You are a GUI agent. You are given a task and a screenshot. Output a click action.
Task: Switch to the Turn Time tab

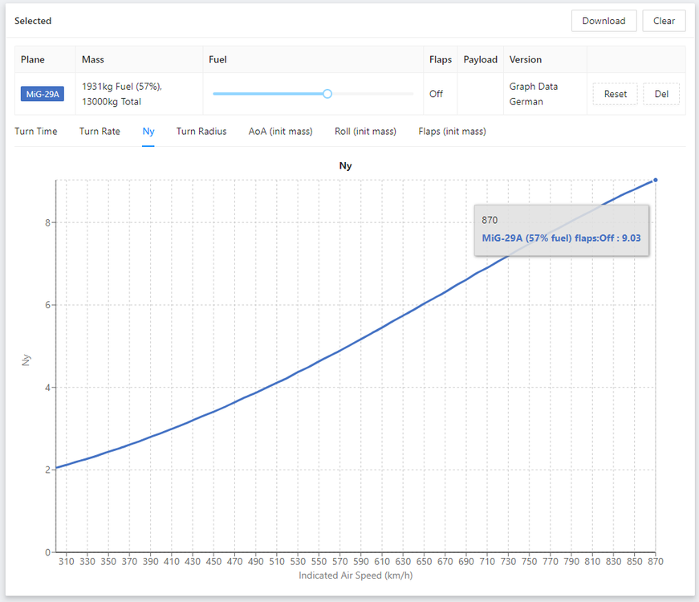tap(36, 132)
